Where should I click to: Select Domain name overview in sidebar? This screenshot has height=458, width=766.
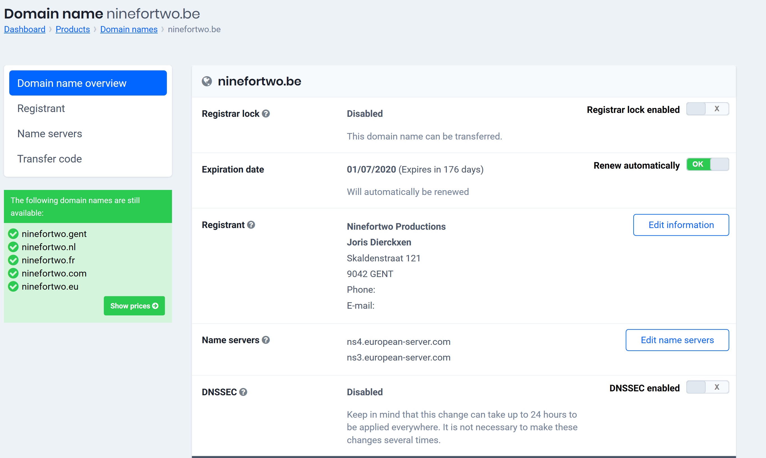tap(88, 83)
